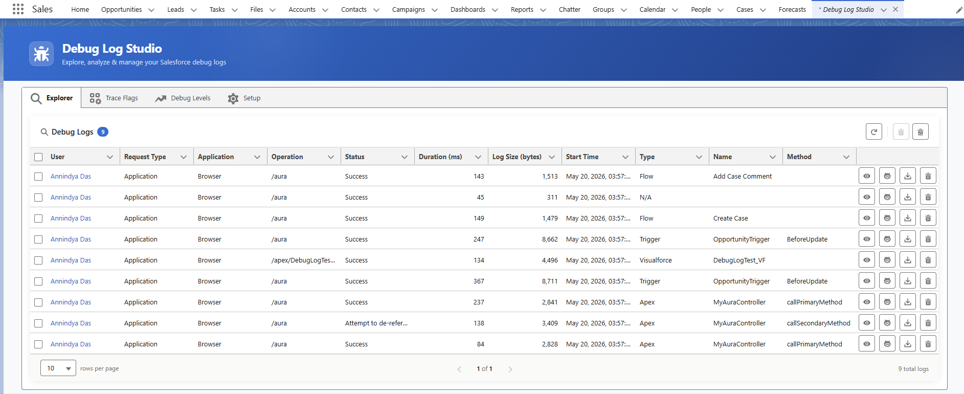Image resolution: width=964 pixels, height=394 pixels.
Task: Download the DebugLogTest_VF log
Action: point(908,260)
